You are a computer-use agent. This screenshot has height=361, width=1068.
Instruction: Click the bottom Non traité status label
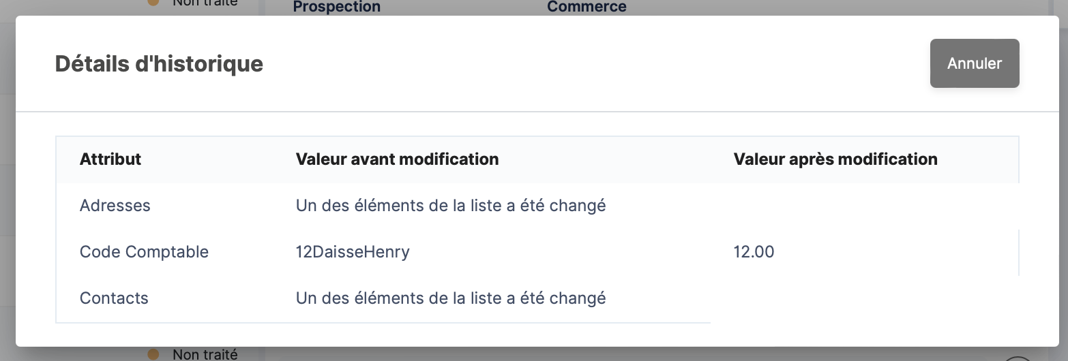pyautogui.click(x=205, y=354)
